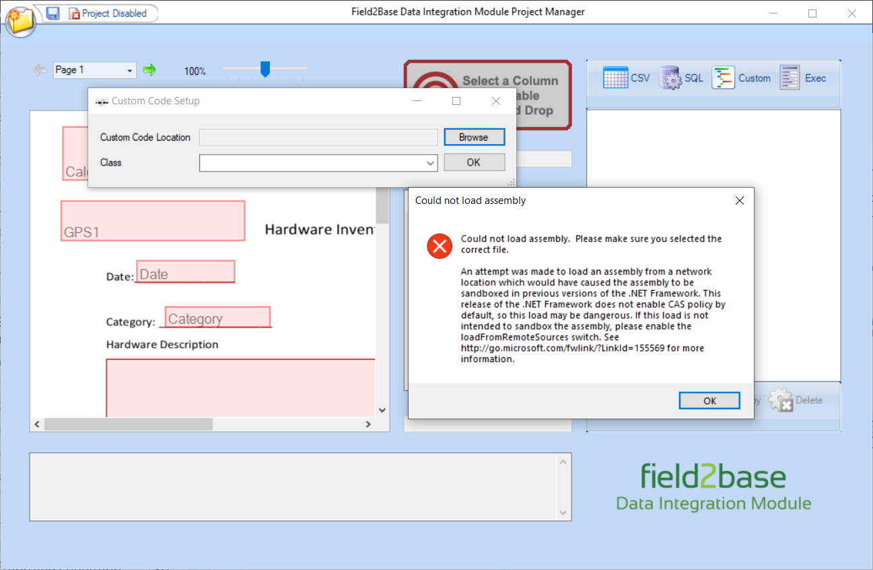Select the Category form field

[x=217, y=317]
